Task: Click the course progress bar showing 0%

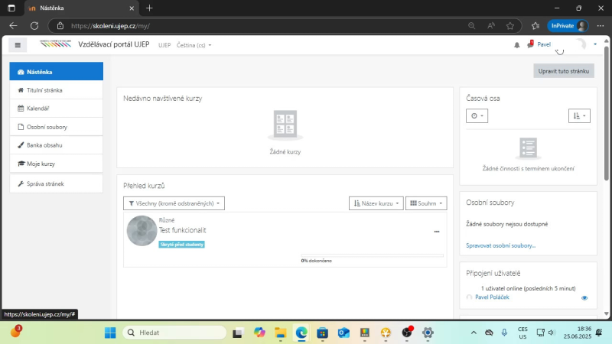Action: tap(373, 255)
